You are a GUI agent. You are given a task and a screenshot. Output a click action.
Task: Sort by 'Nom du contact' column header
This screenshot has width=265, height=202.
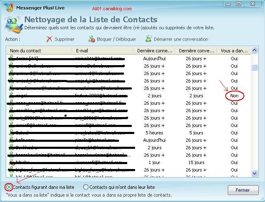[39, 51]
